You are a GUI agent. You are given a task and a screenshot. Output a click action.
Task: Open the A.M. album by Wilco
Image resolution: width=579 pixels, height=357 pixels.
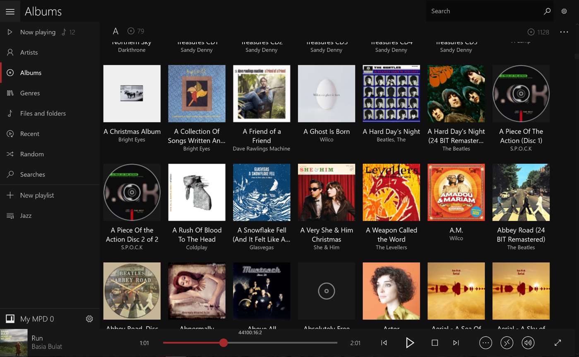coord(456,192)
